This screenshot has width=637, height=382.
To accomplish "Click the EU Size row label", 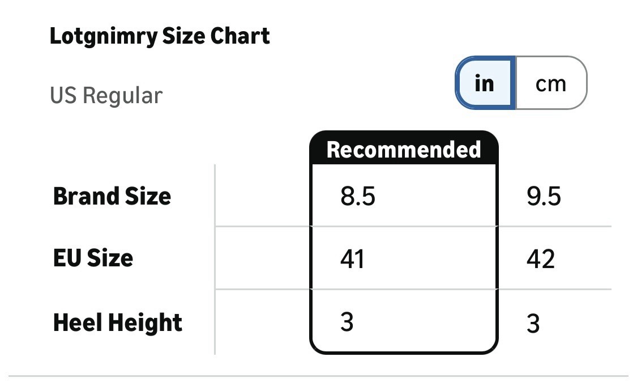I will pyautogui.click(x=93, y=258).
